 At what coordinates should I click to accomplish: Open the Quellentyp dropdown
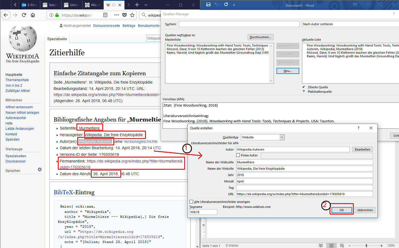click(x=282, y=137)
